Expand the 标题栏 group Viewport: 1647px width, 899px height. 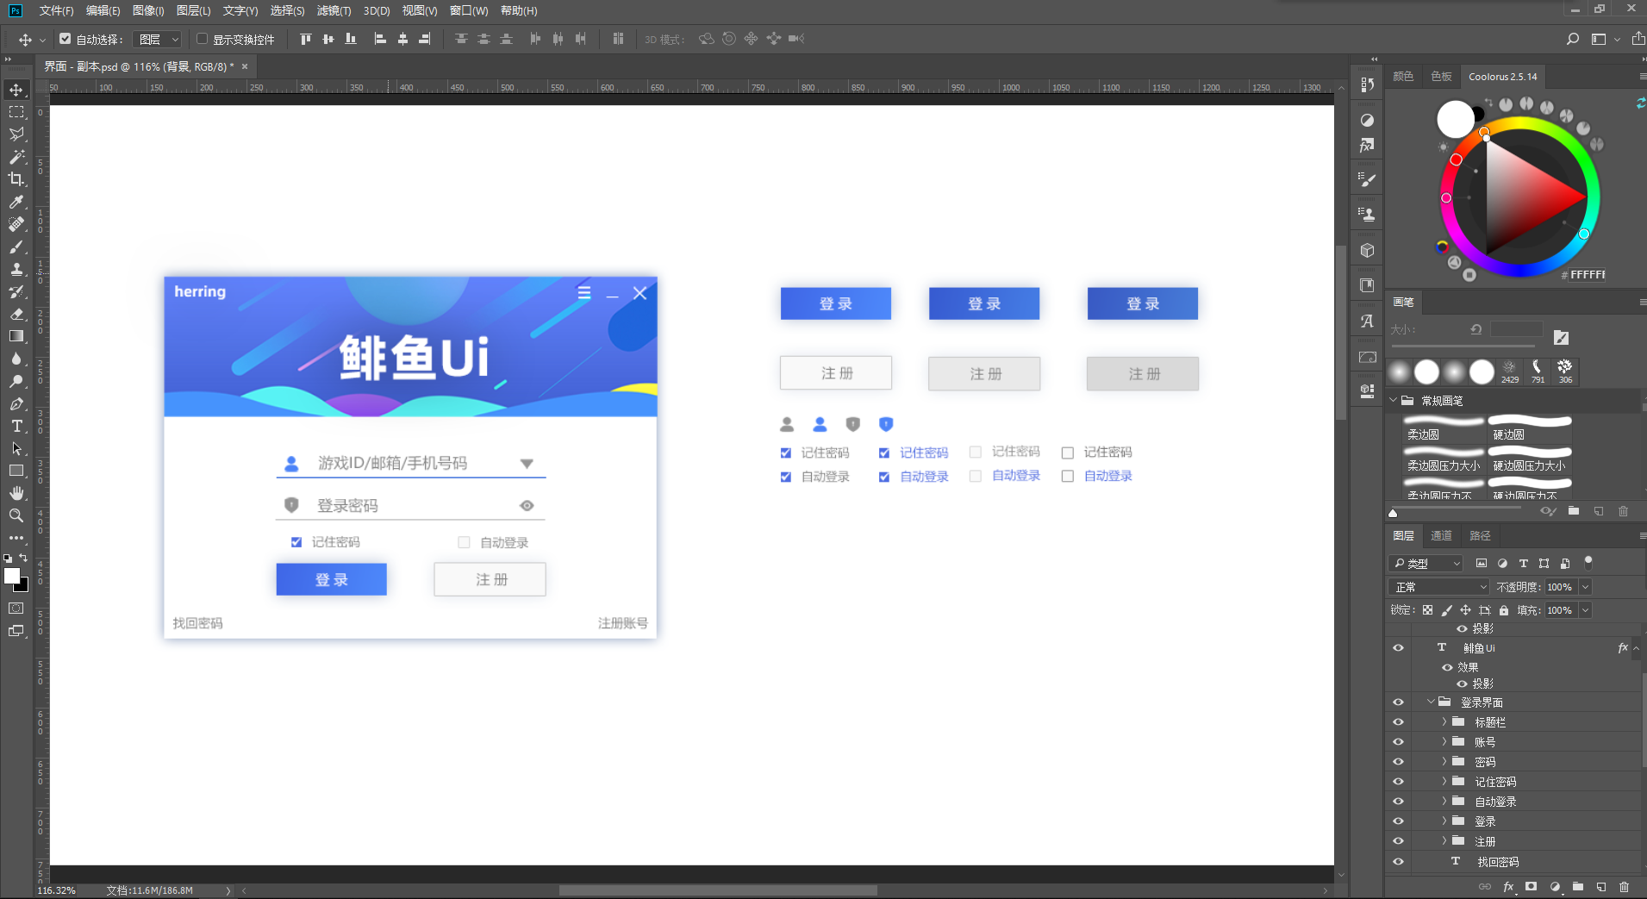pyautogui.click(x=1444, y=721)
